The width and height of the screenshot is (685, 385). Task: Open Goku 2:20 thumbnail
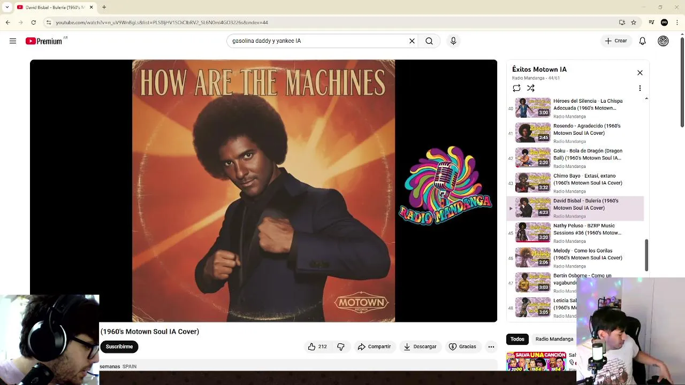(x=532, y=158)
